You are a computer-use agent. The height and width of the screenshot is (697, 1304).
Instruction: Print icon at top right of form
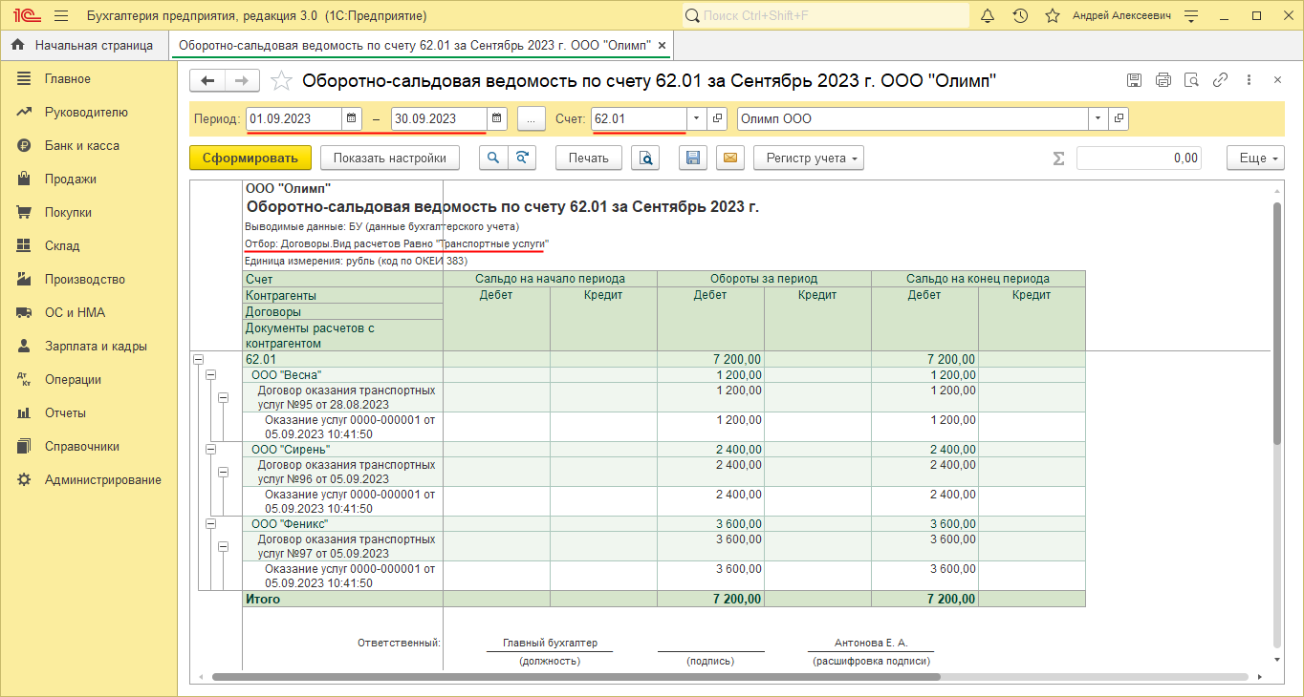1163,81
